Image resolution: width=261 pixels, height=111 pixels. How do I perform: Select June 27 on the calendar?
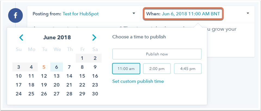57,94
